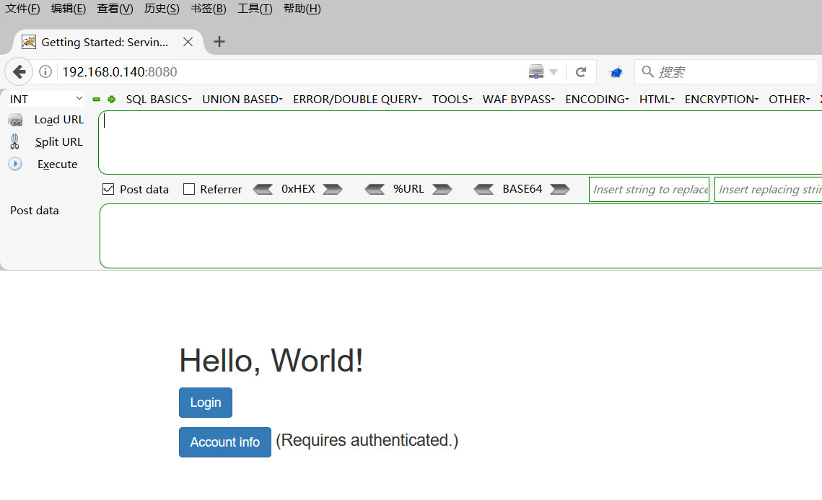Open the dropdown arrow beside the server icon
The height and width of the screenshot is (500, 822).
coord(554,72)
